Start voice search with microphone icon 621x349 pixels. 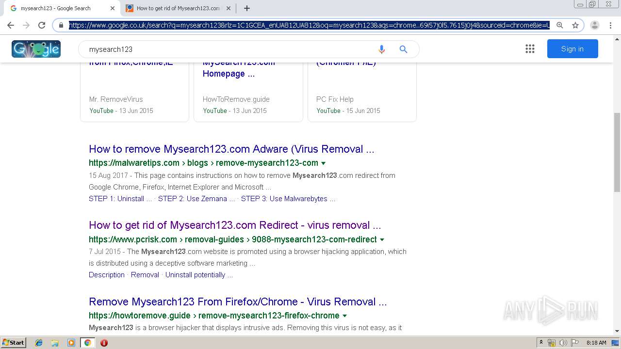coord(381,49)
